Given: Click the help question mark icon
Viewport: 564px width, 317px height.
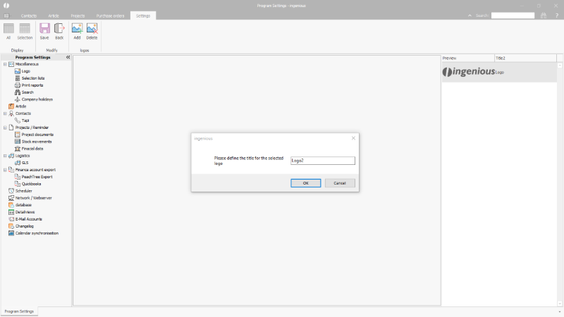Looking at the screenshot, I should pyautogui.click(x=556, y=15).
